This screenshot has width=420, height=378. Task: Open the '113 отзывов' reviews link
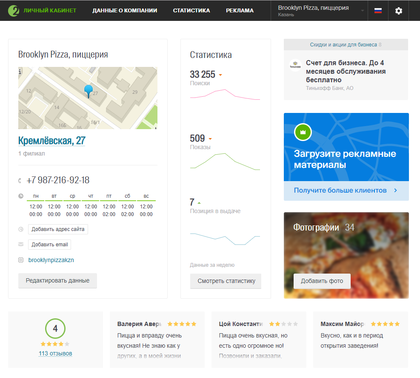[55, 353]
